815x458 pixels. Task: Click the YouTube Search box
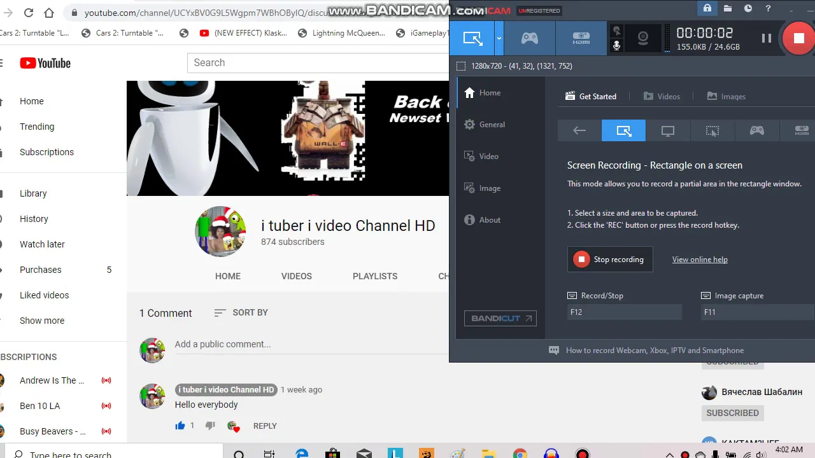pyautogui.click(x=318, y=62)
